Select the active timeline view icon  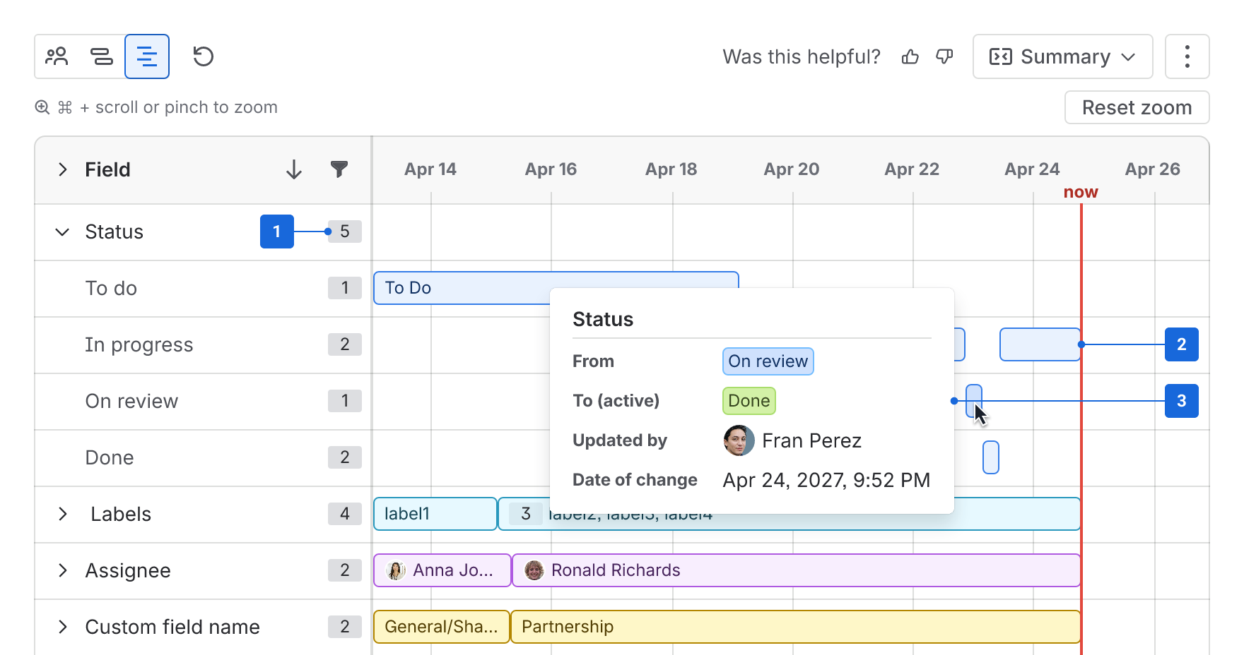147,56
